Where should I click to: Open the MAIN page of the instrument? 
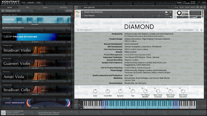tap(179, 30)
